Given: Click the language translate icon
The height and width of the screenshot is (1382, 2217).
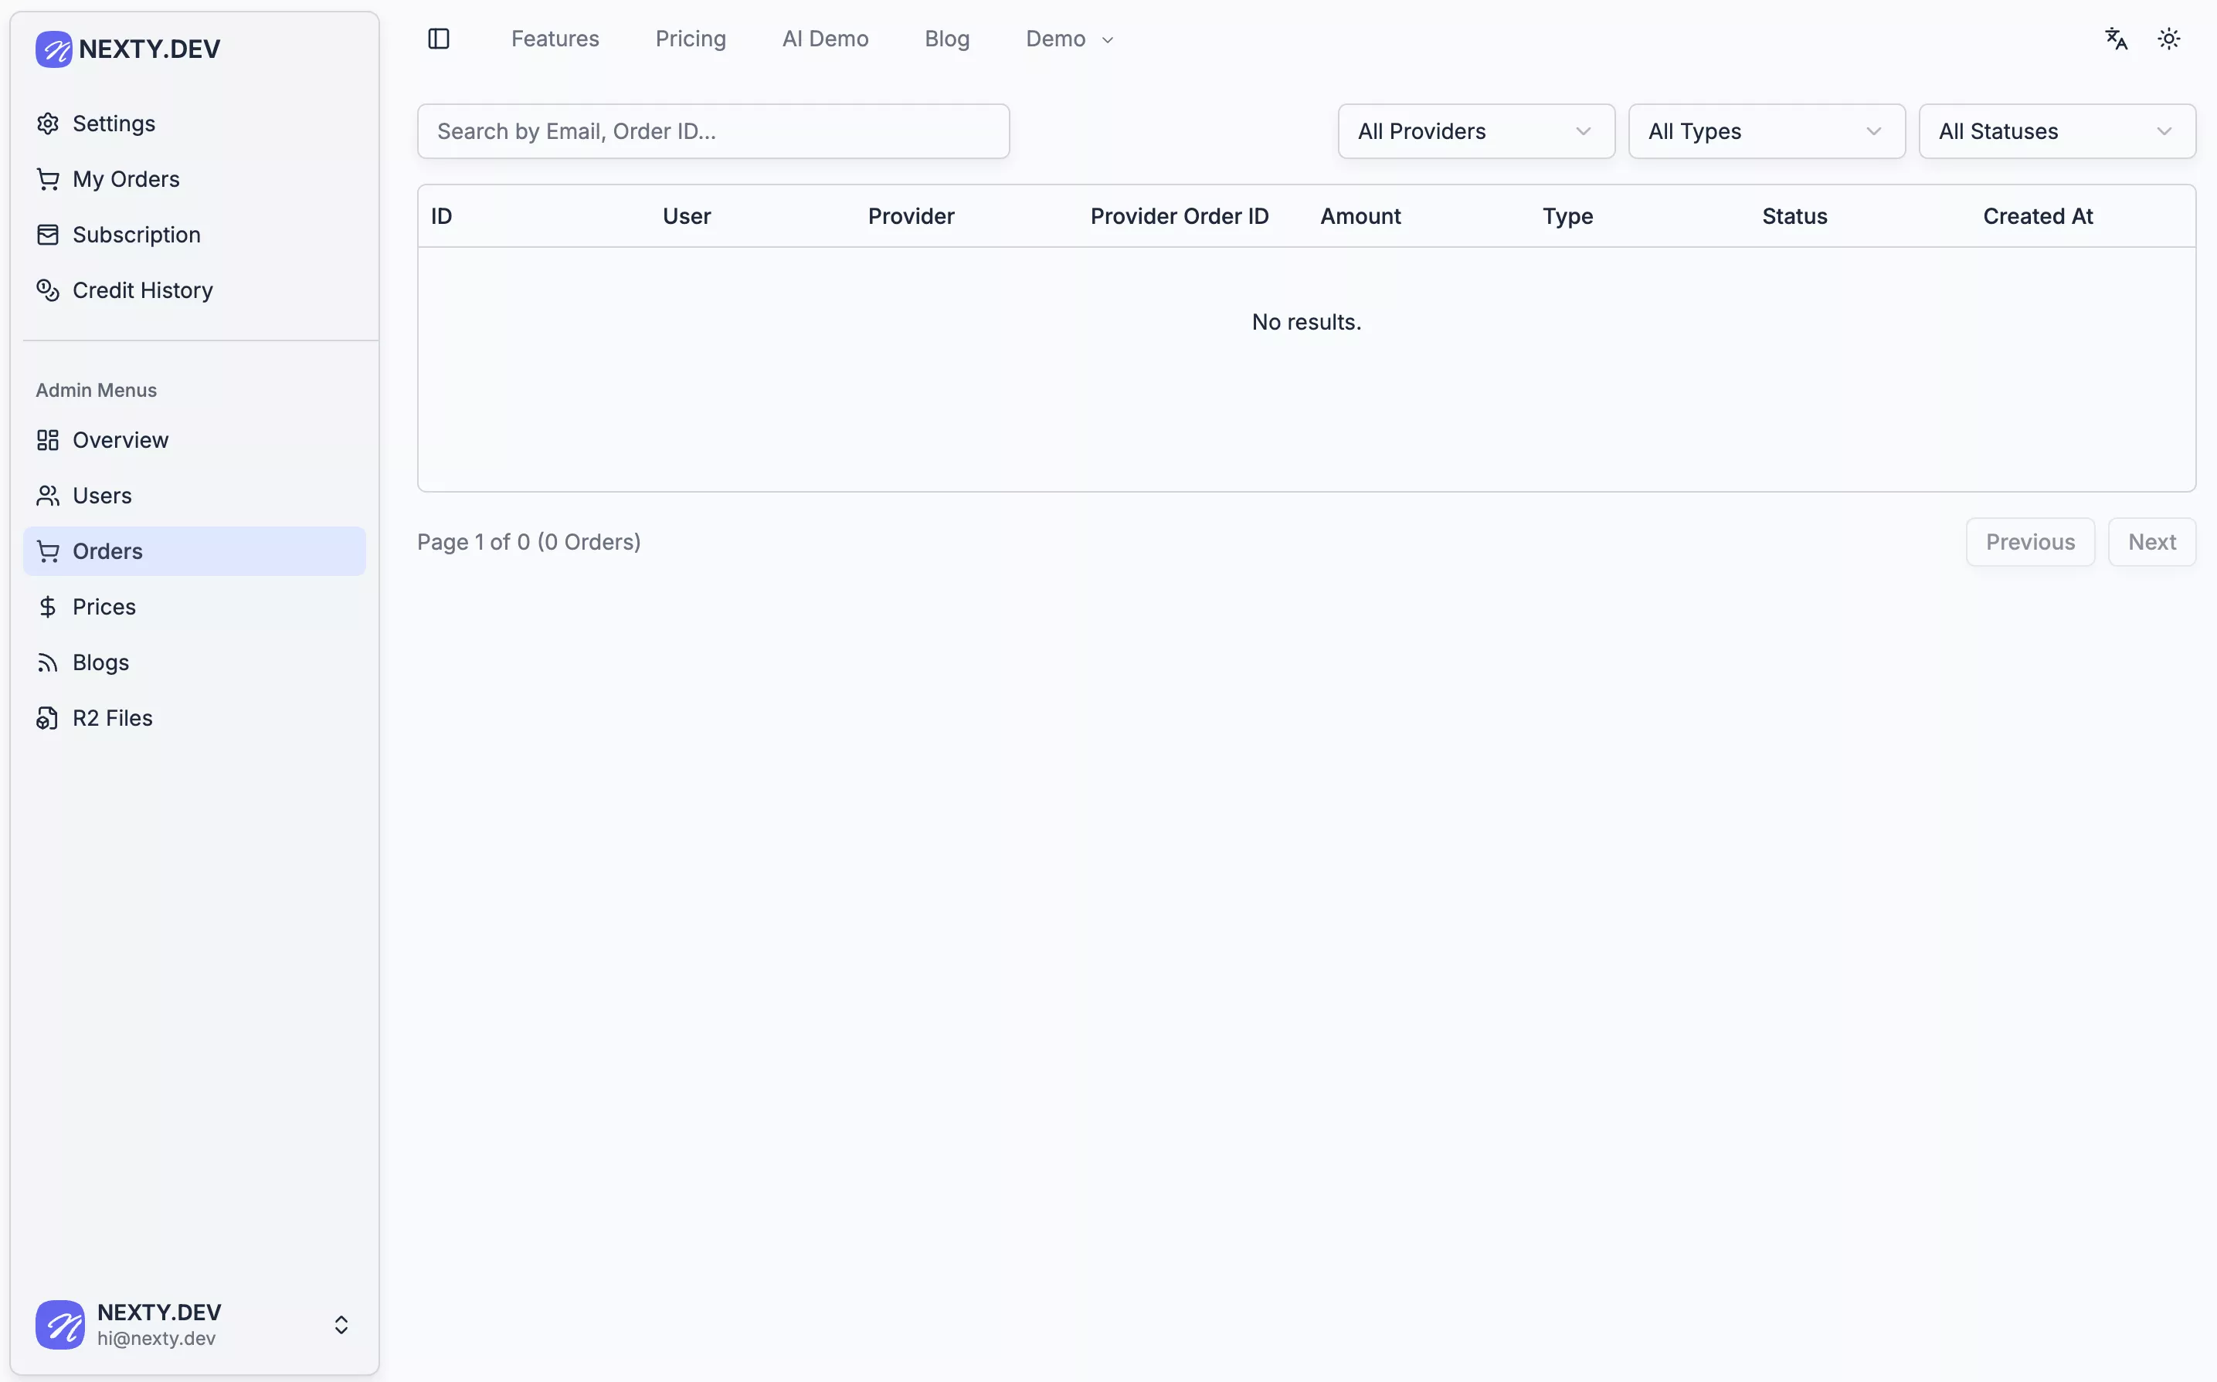Looking at the screenshot, I should (2116, 39).
